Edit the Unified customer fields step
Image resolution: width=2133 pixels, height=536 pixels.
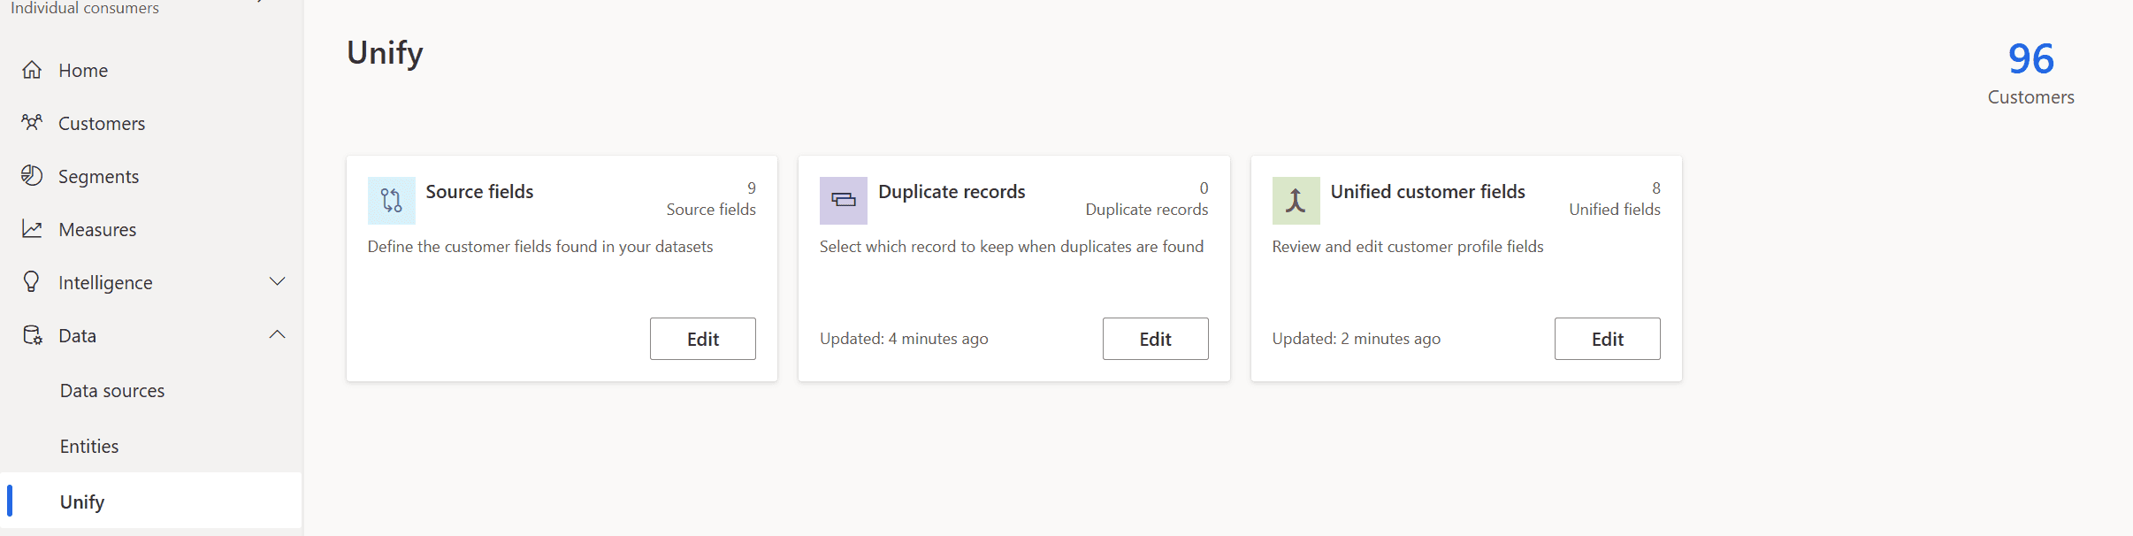[x=1607, y=339]
